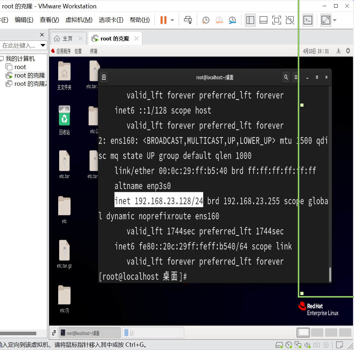Click the CD/DVD drive status icon
Viewport: 354px width, 350px height.
coord(288,345)
